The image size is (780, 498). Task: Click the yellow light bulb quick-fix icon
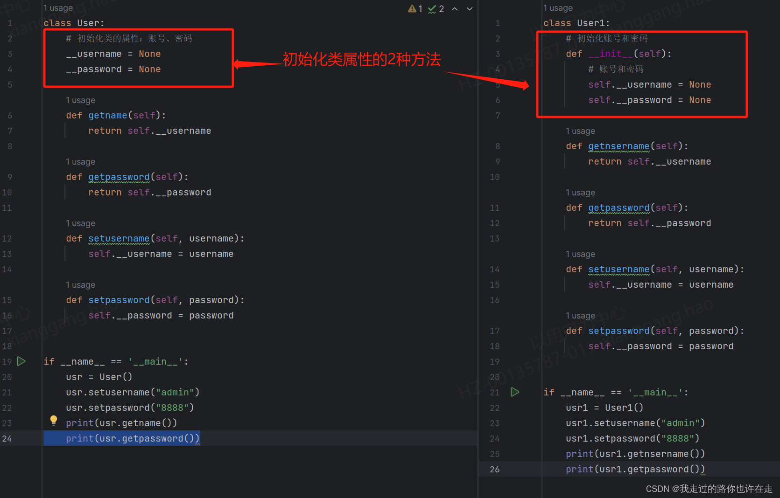click(x=54, y=421)
